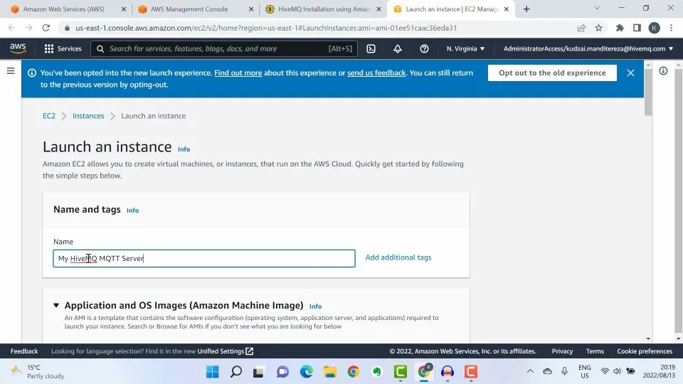Open Unified Settings link
683x384 pixels.
click(x=226, y=351)
